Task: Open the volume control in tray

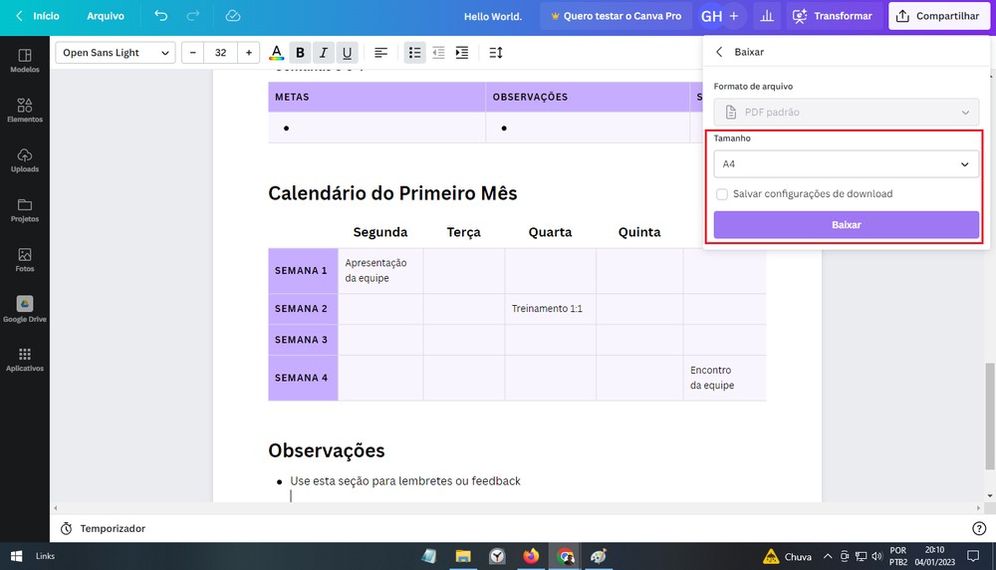Action: tap(876, 557)
